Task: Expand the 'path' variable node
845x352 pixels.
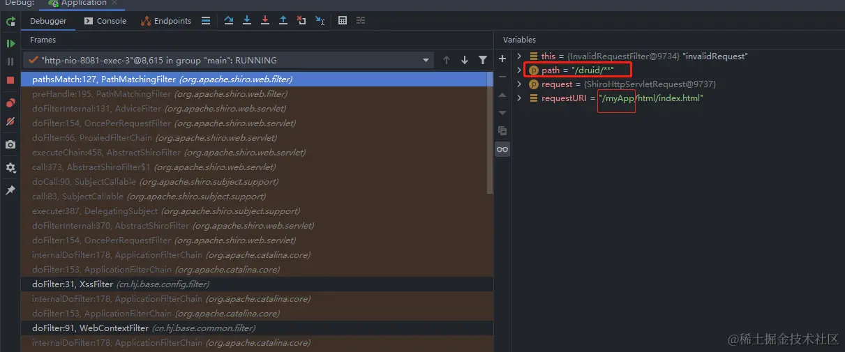Action: tap(519, 70)
